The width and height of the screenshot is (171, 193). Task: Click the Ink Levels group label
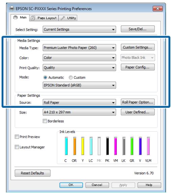[x=67, y=132]
